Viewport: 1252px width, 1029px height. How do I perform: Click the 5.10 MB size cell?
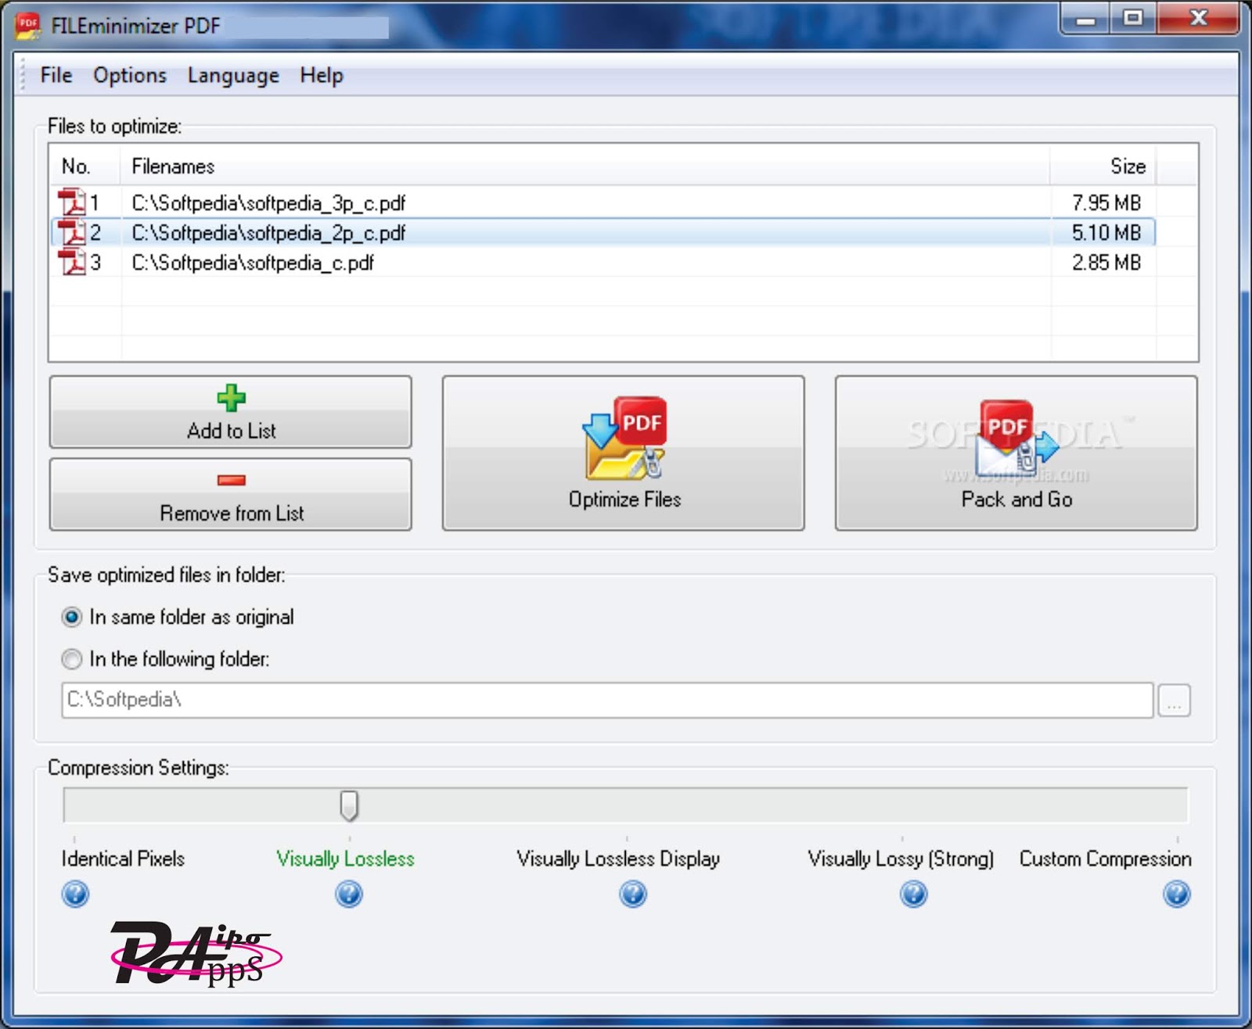click(1106, 233)
